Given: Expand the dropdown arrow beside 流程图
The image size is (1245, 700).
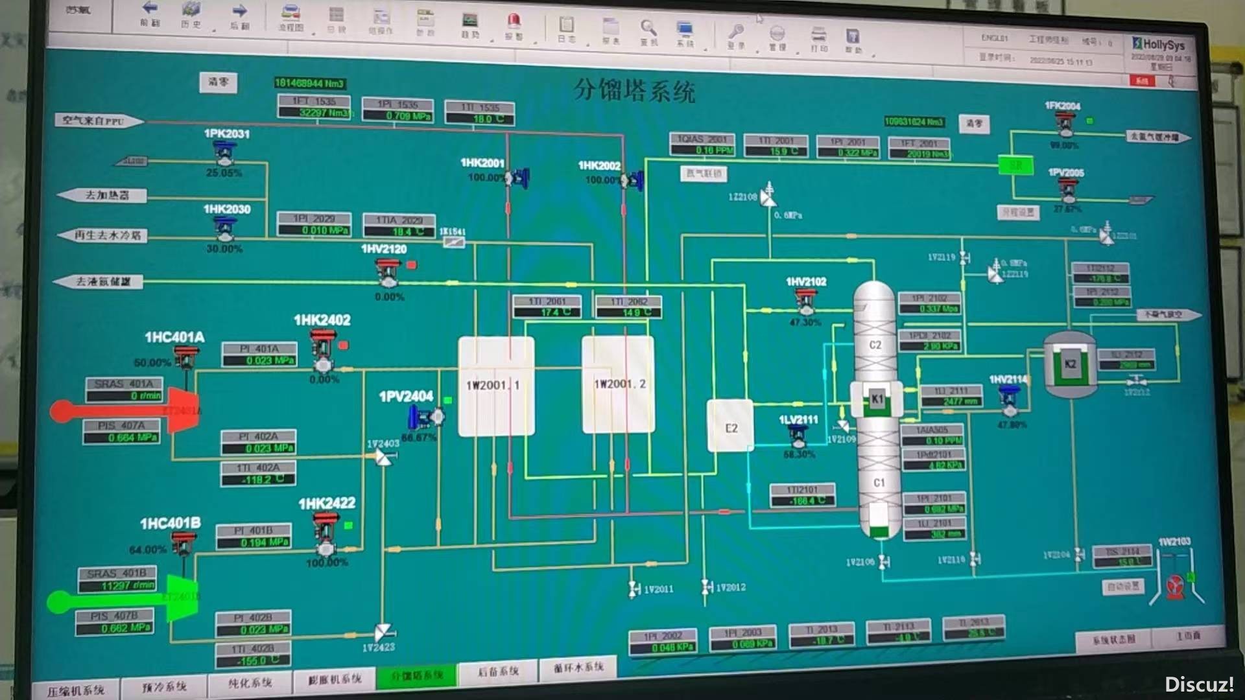Looking at the screenshot, I should 314,33.
